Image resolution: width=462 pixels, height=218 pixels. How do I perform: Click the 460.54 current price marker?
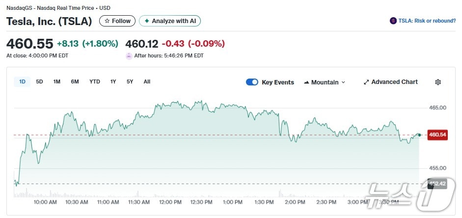click(437, 135)
